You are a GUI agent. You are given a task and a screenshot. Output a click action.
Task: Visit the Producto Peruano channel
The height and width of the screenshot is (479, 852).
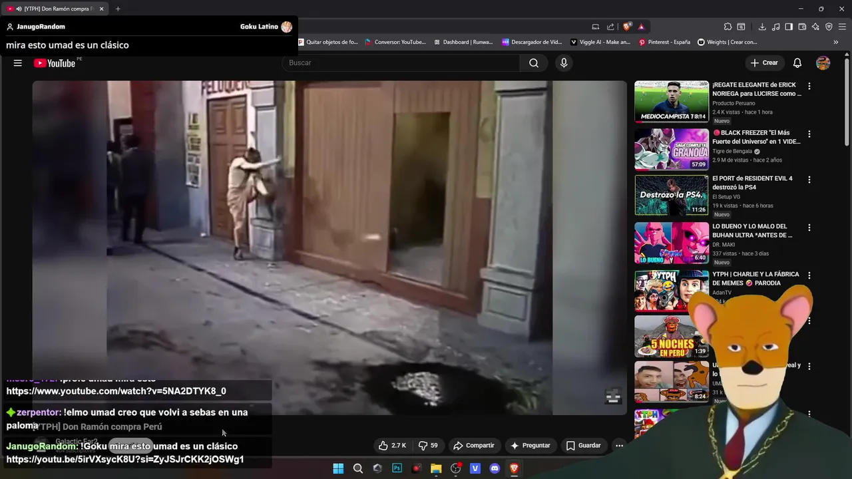pyautogui.click(x=734, y=103)
